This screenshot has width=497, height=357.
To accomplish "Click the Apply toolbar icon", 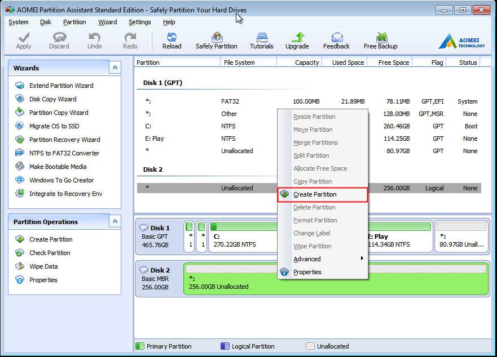I will 24,41.
